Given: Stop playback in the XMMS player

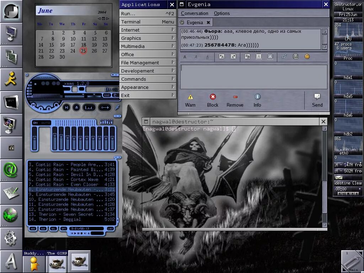Looking at the screenshot, I should click(56, 105).
